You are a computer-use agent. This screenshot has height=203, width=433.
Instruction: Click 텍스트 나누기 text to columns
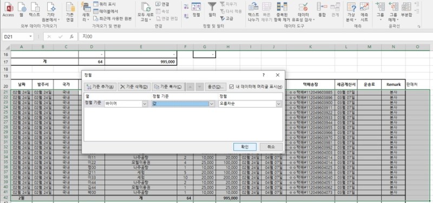point(253,12)
